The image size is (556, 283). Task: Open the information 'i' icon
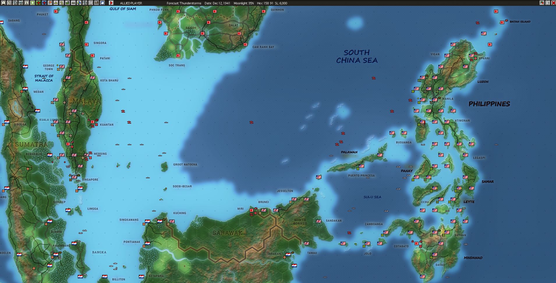click(27, 3)
